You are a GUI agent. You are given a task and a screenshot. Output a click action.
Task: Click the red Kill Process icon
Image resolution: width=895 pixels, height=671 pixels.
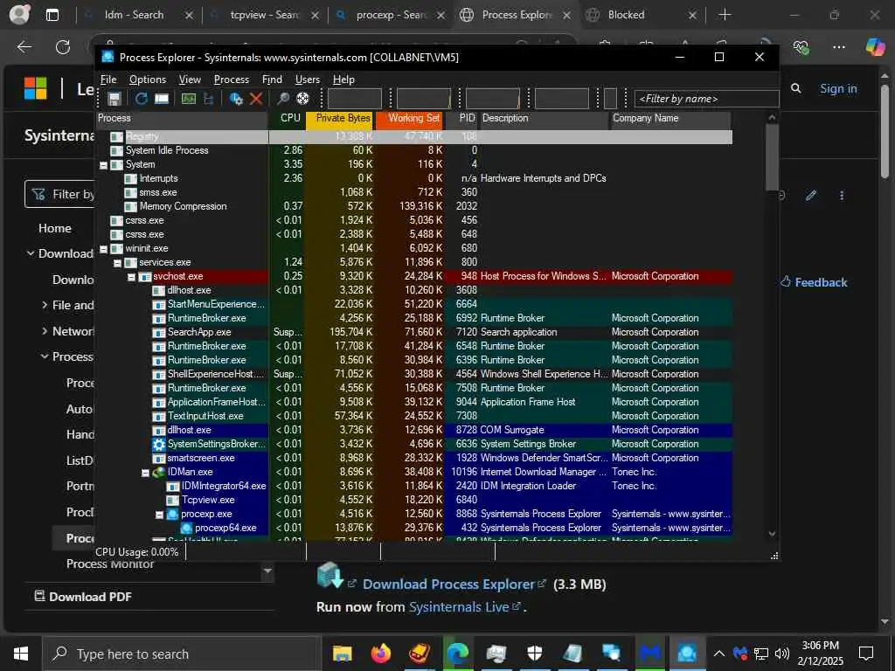[256, 99]
